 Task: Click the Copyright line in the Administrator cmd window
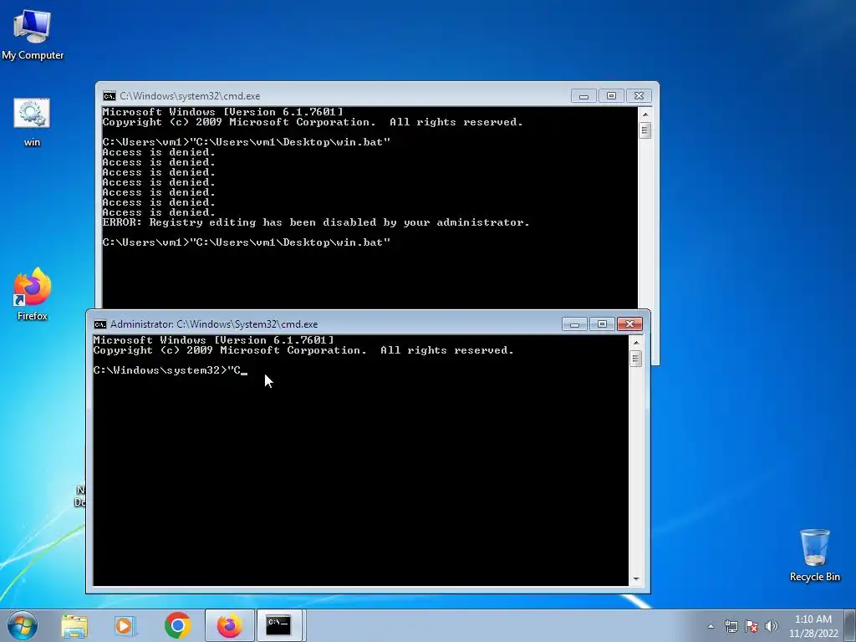tap(303, 350)
